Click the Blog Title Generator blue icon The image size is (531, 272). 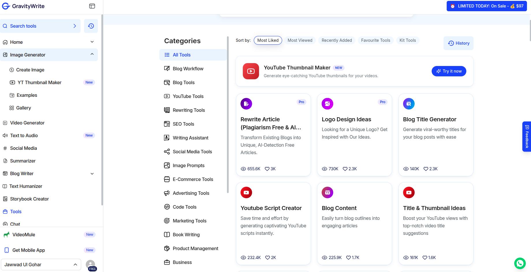[x=409, y=104]
